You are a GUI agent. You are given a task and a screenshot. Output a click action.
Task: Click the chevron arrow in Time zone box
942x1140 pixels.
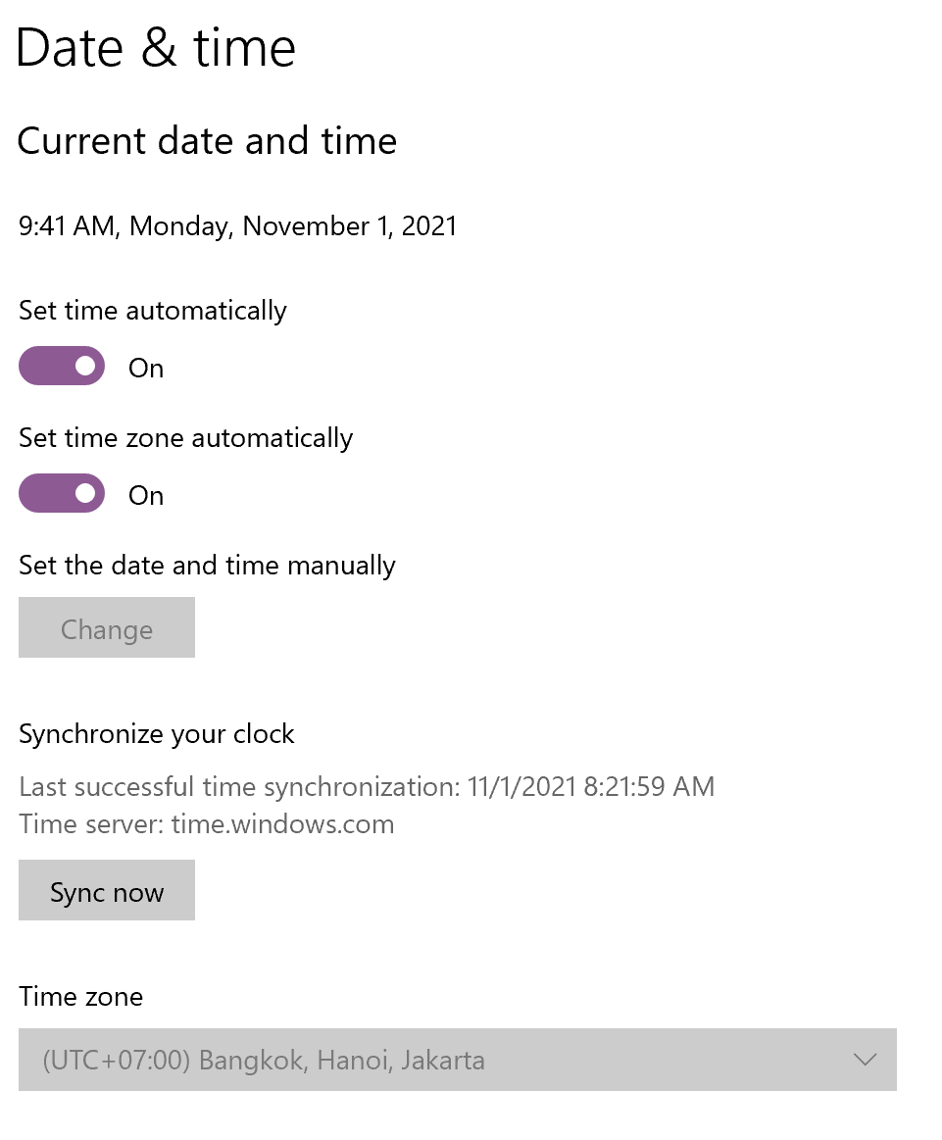[865, 1060]
